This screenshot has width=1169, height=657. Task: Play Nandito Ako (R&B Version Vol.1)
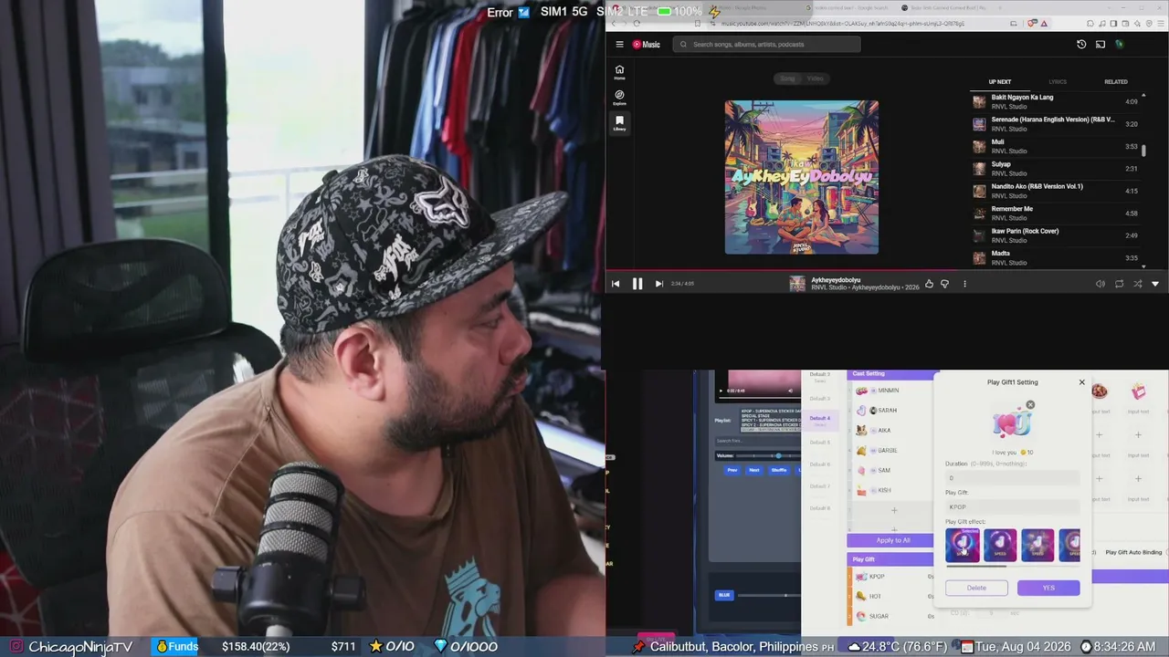tap(1055, 191)
